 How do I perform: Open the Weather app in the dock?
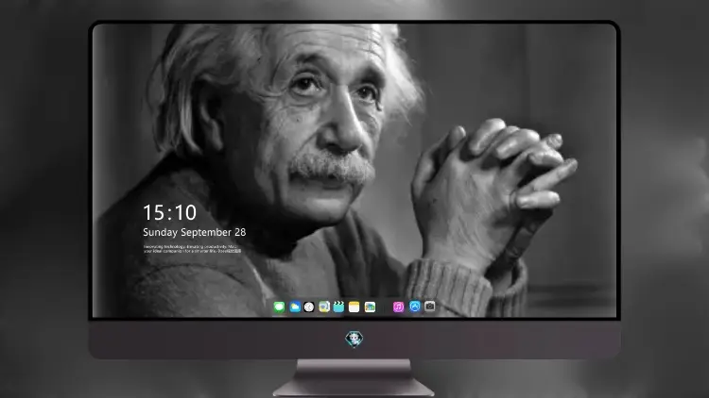[295, 307]
